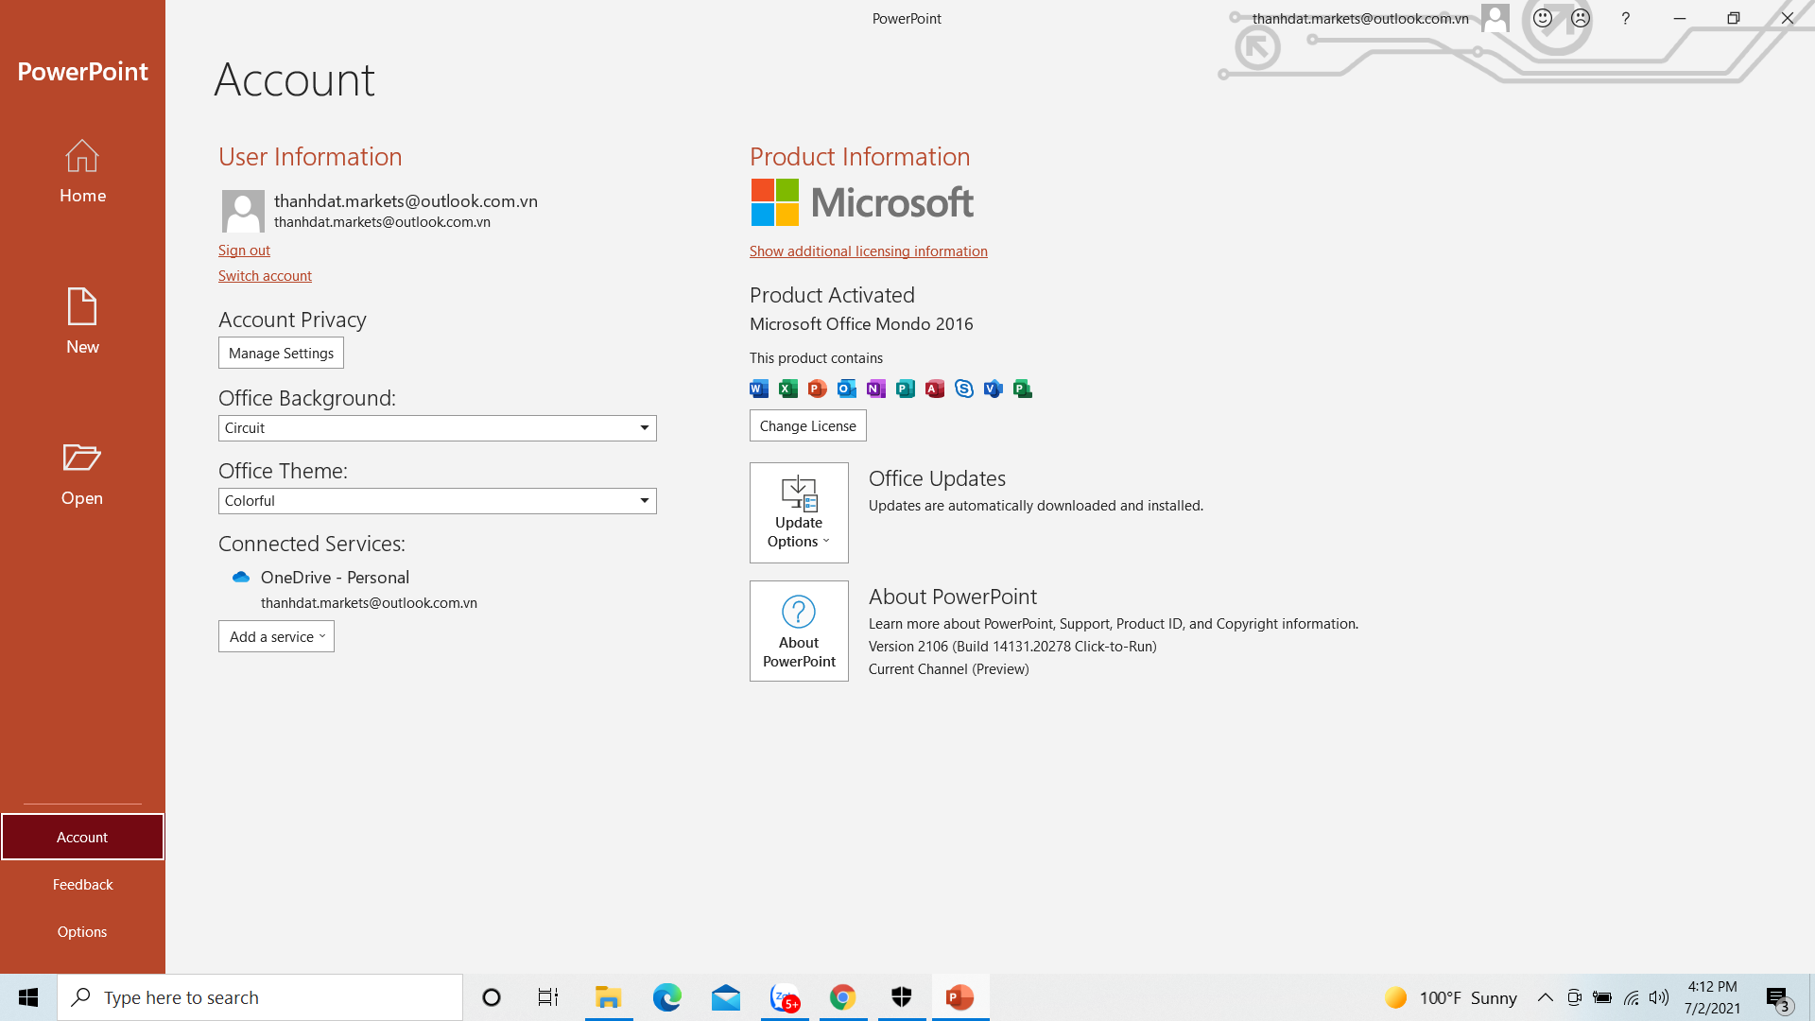The height and width of the screenshot is (1021, 1815).
Task: Click the OneNote product icon
Action: click(876, 389)
